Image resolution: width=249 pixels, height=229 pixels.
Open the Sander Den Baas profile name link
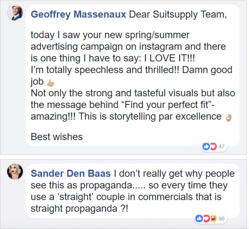point(71,174)
